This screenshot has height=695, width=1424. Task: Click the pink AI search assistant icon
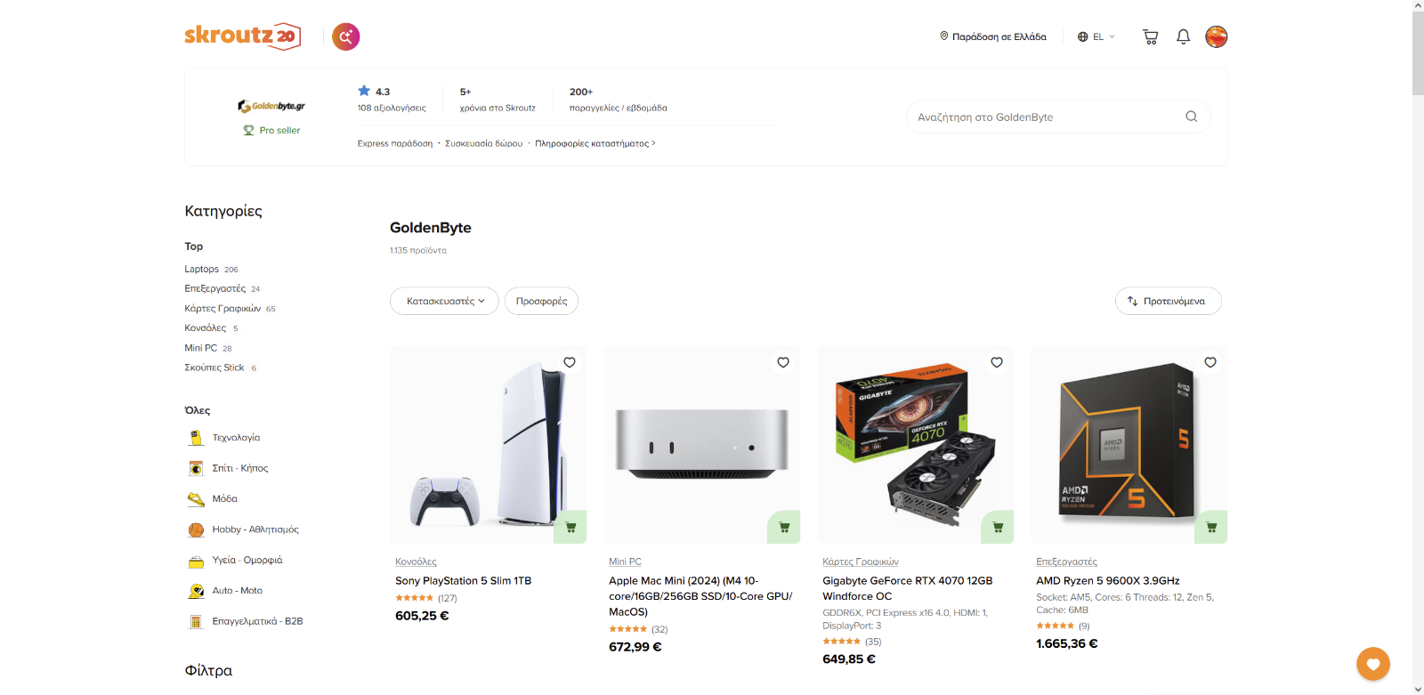coord(345,36)
